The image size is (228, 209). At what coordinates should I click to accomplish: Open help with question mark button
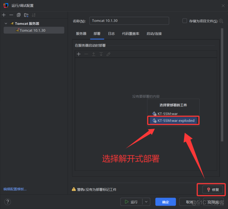8,202
